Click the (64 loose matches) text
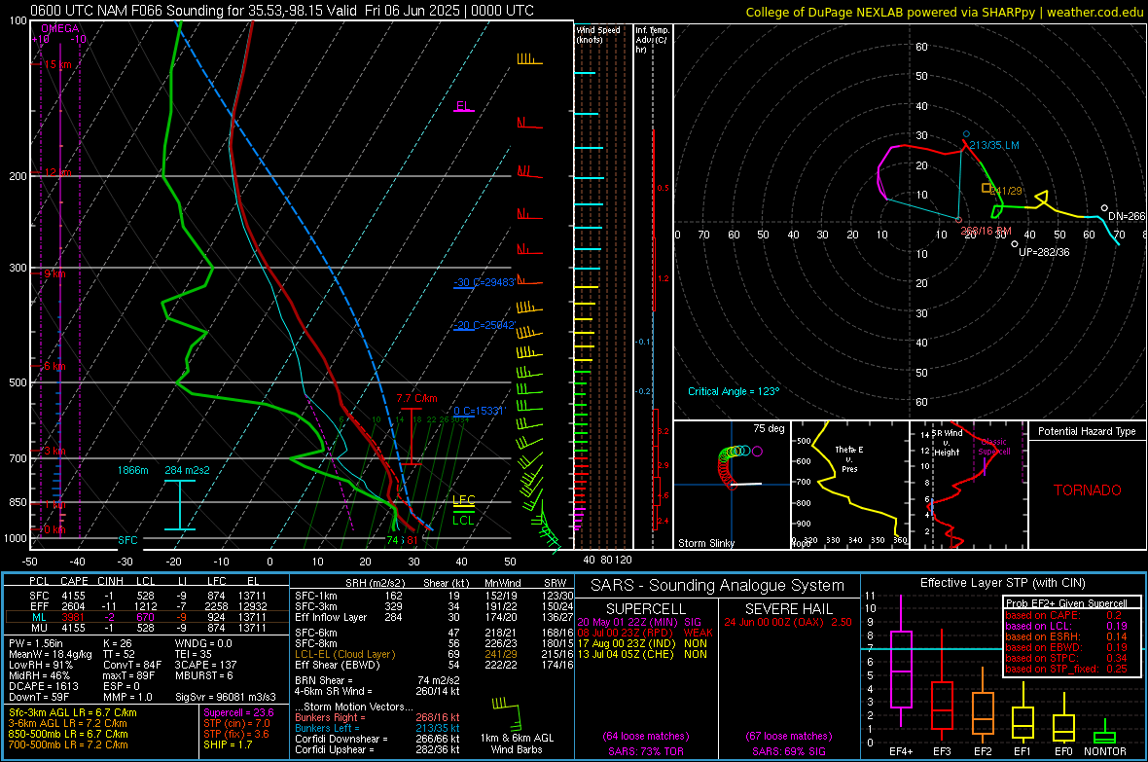Screen dimensions: 1148x762 click(646, 736)
